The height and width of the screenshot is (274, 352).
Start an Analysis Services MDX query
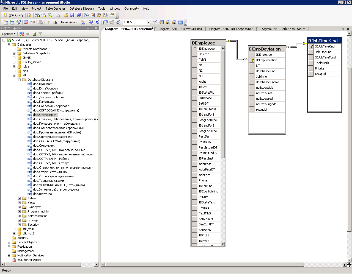click(x=37, y=15)
